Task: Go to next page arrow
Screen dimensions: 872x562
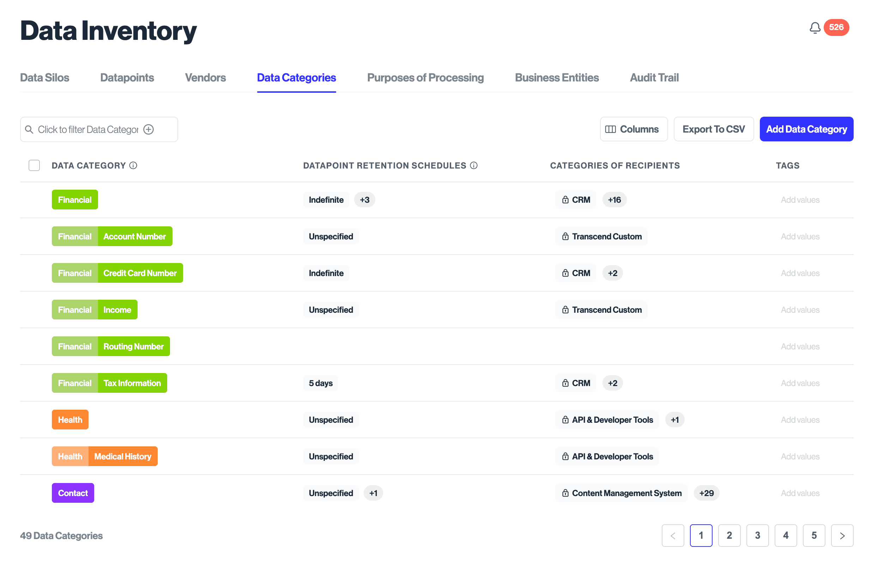Action: click(842, 536)
